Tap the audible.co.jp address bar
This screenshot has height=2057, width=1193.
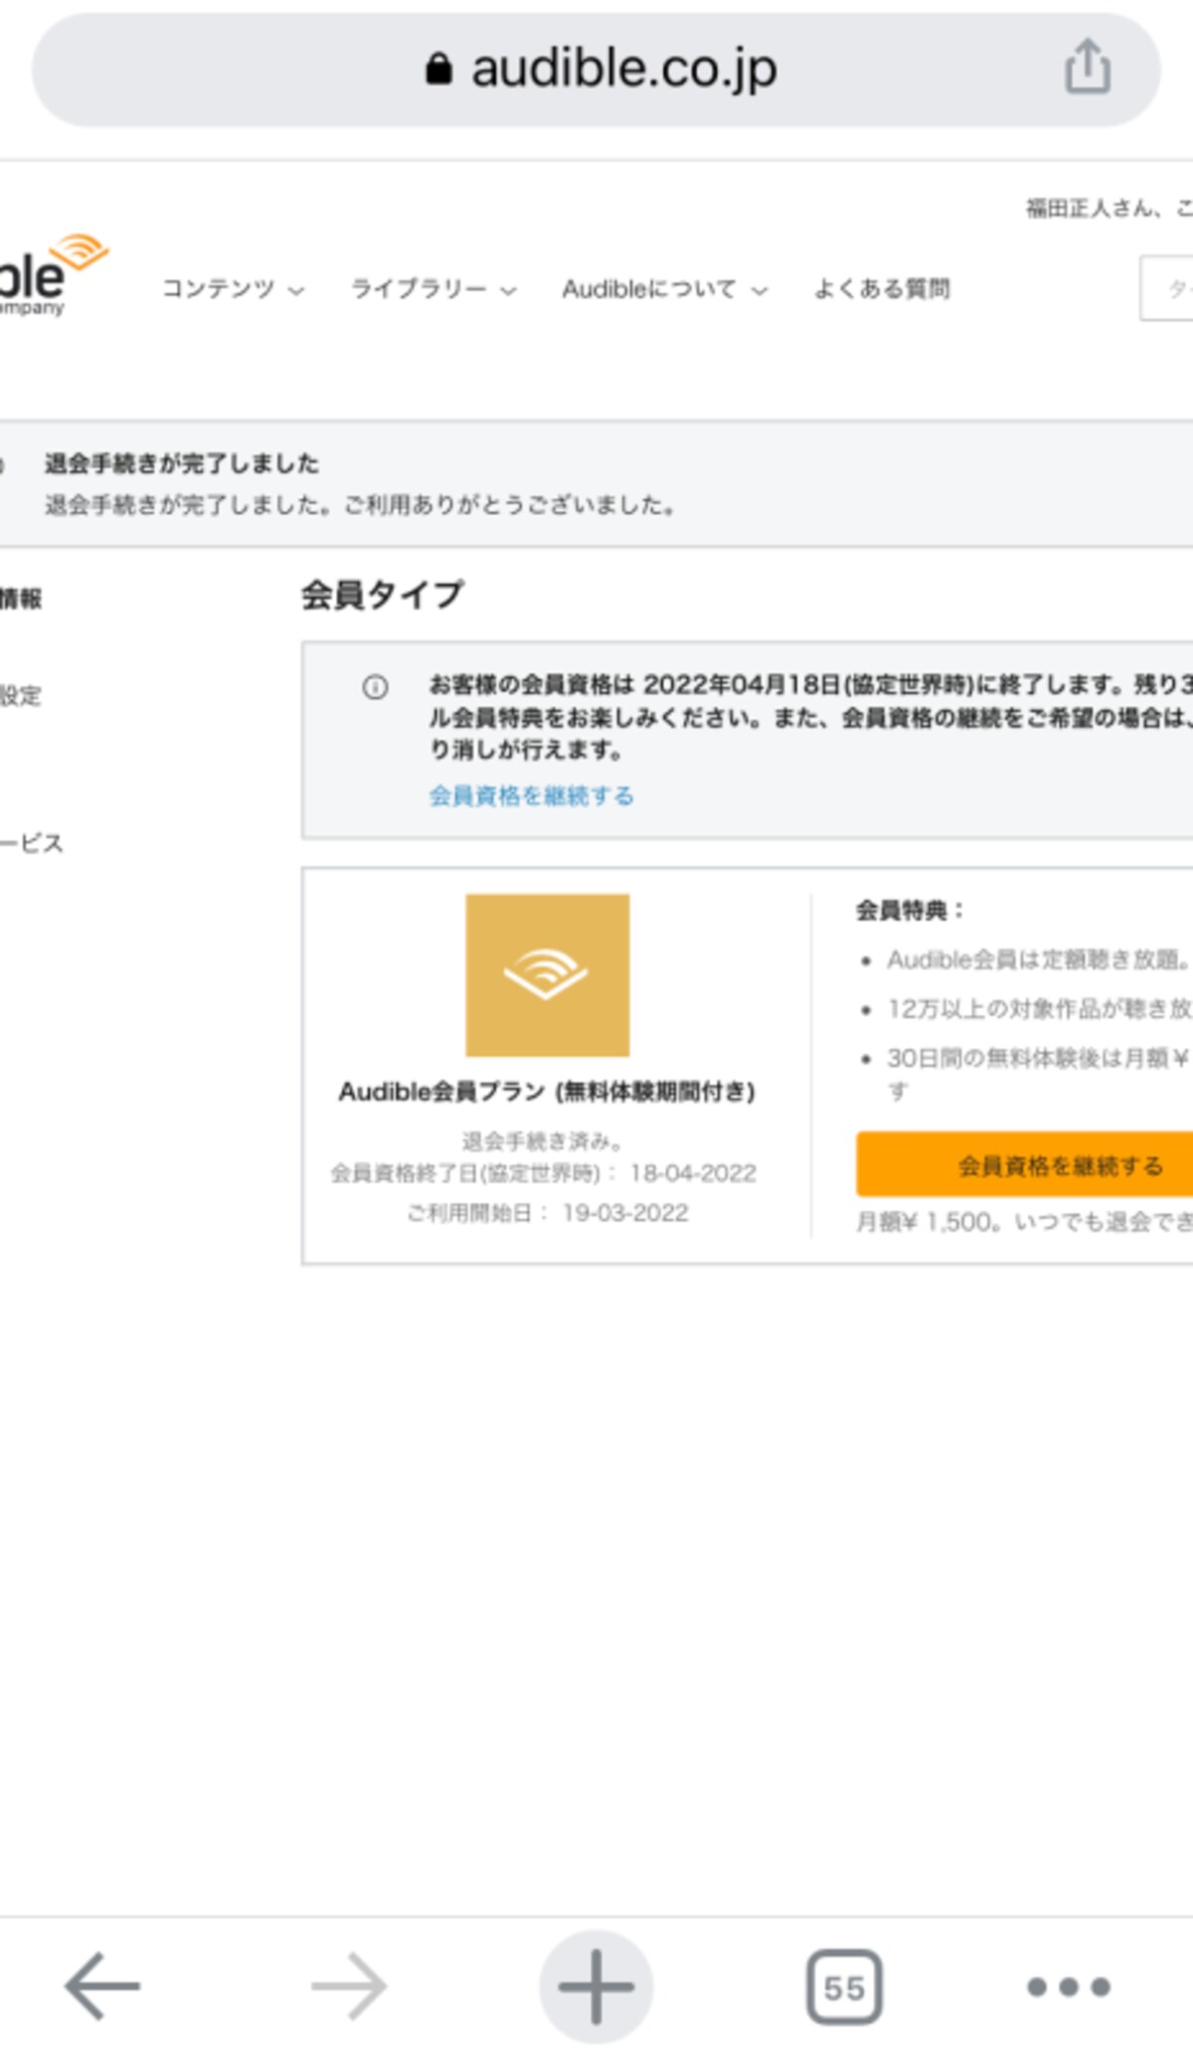(x=596, y=69)
